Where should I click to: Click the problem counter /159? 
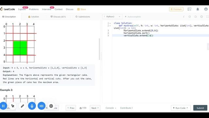[x=83, y=108]
